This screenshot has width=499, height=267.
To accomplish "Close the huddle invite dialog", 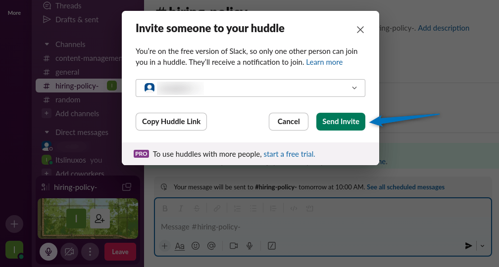I will [x=360, y=30].
